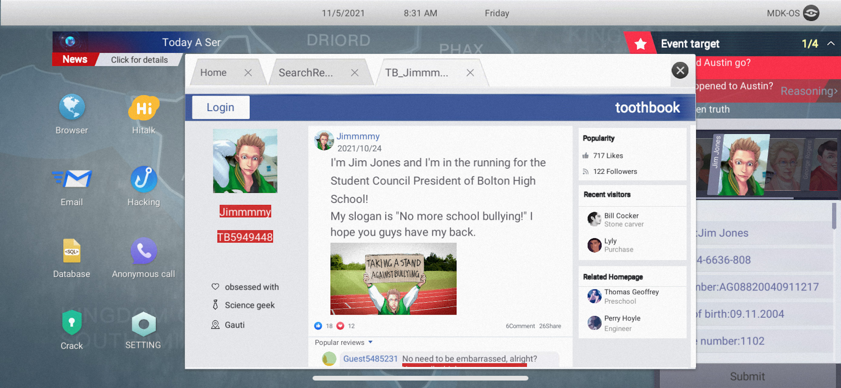Screen dimensions: 841x388
Task: Close the Home tab
Action: tap(248, 73)
